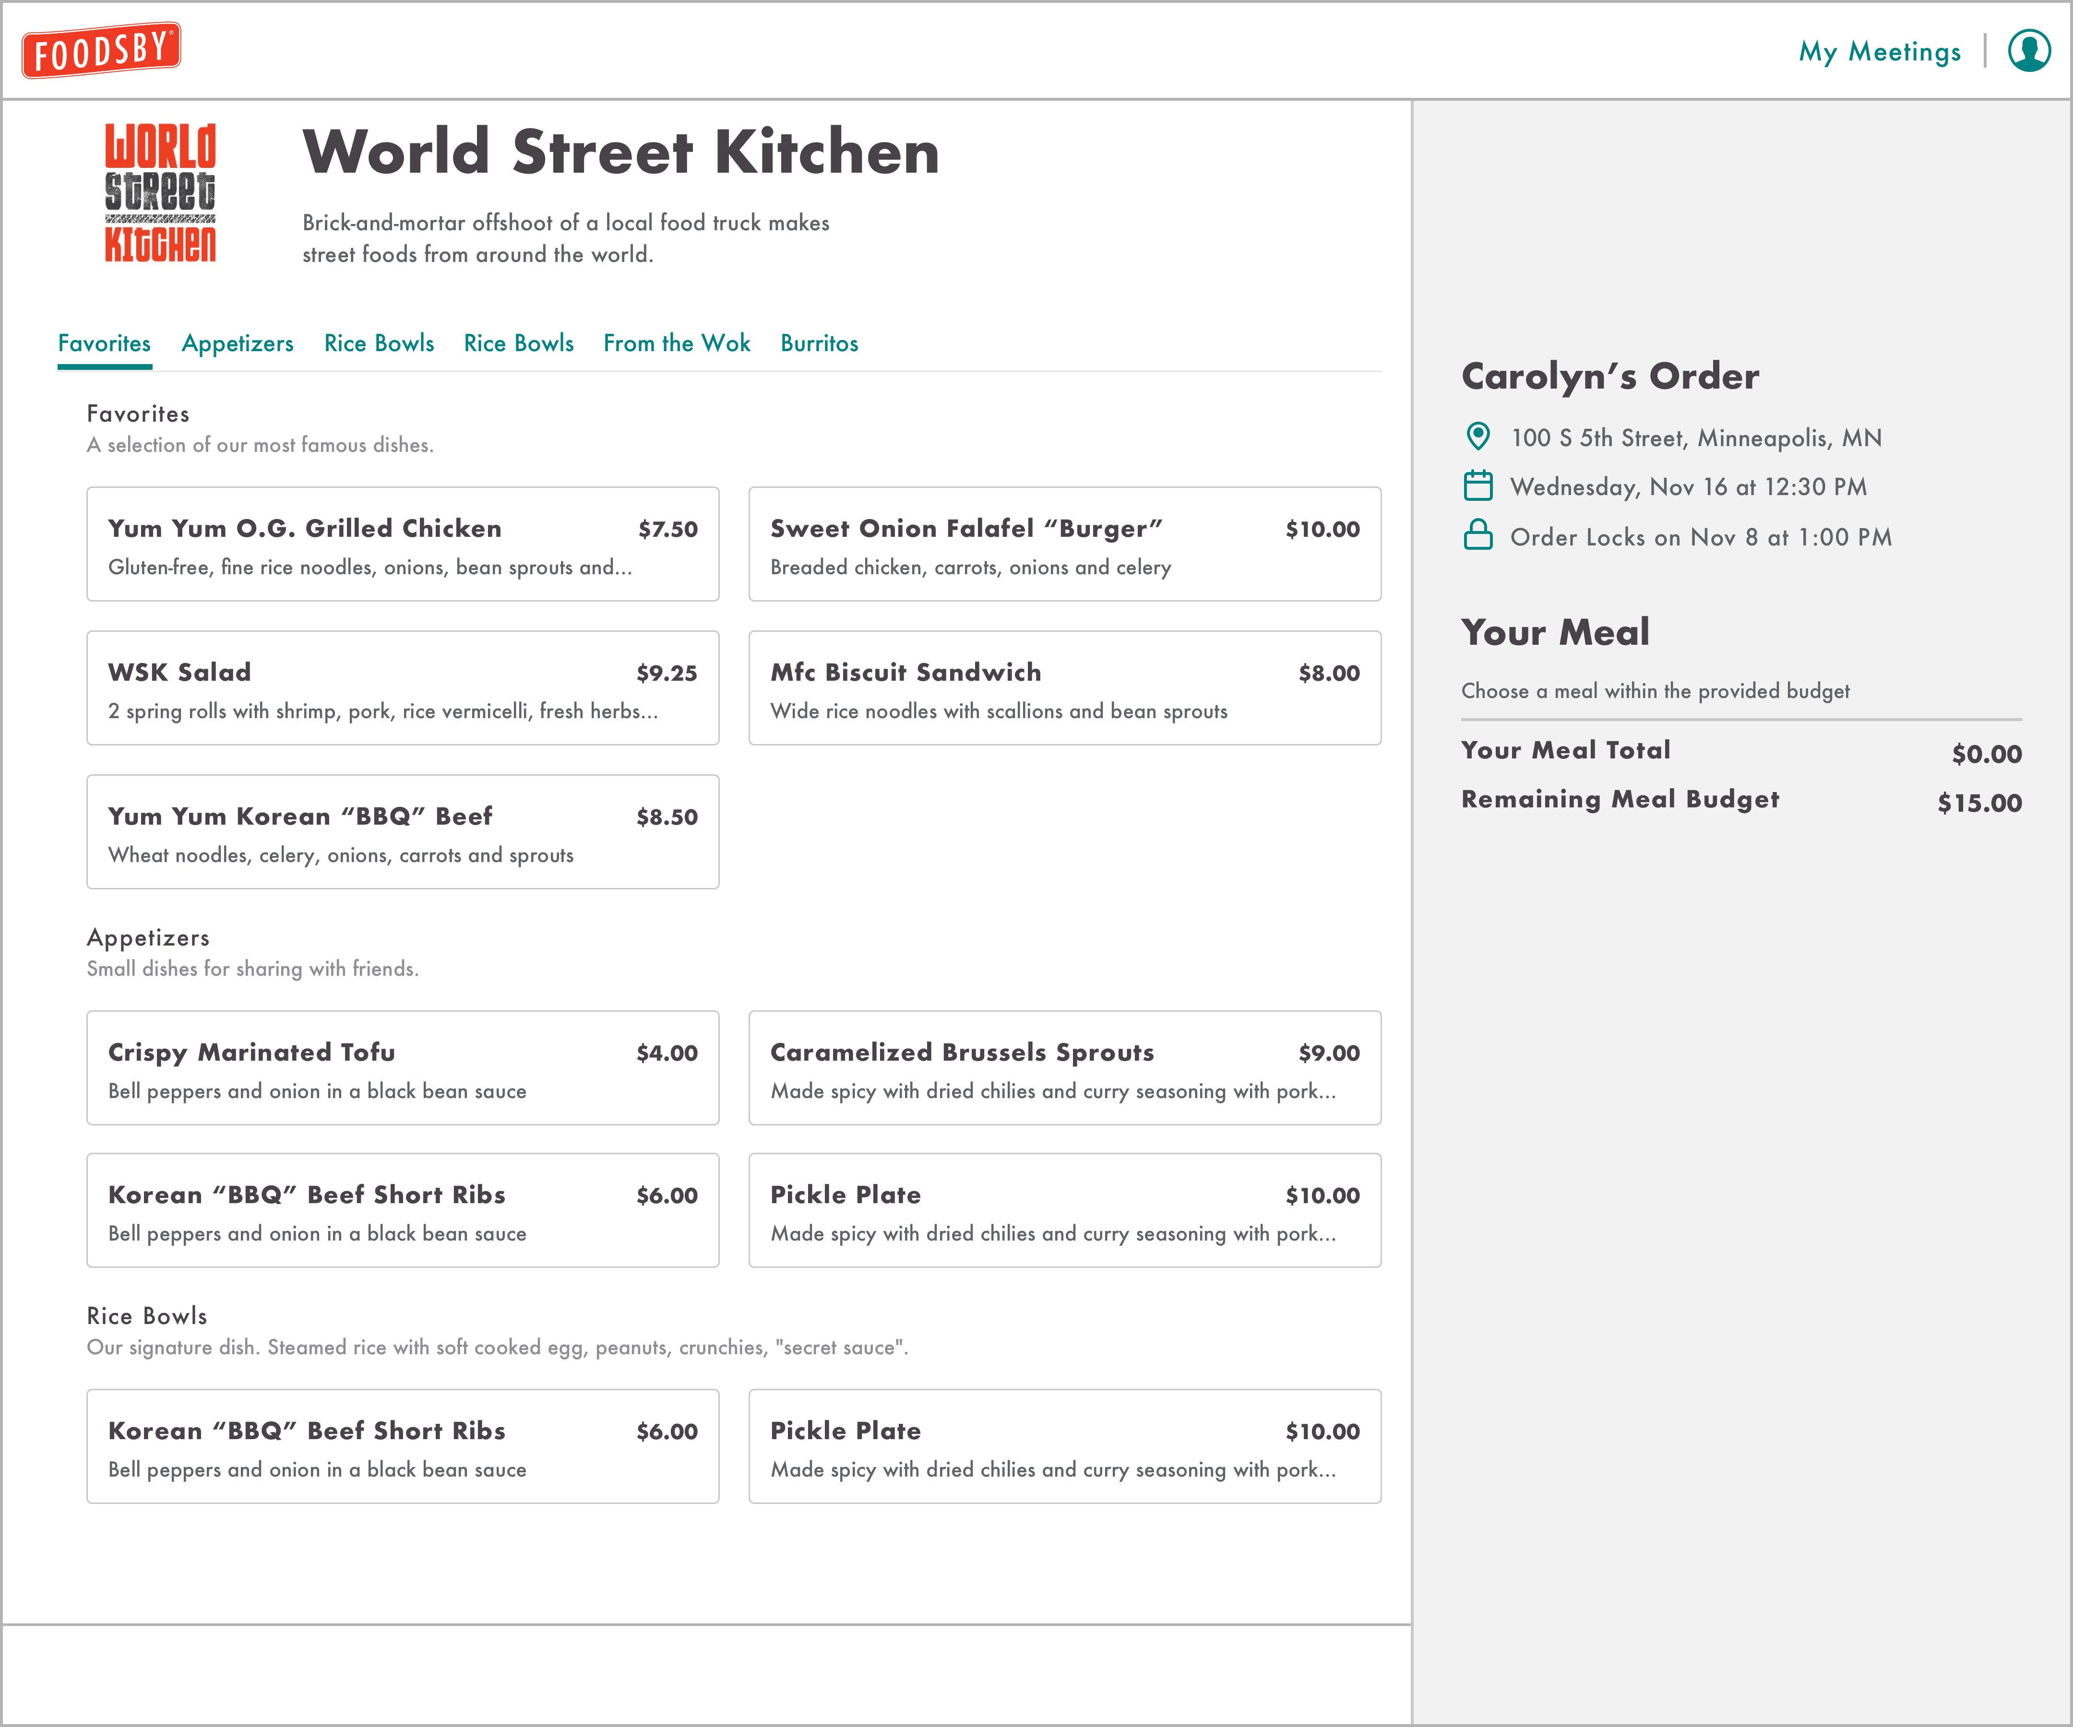The width and height of the screenshot is (2073, 1727).
Task: Switch to the Appetizers tab
Action: click(x=237, y=343)
